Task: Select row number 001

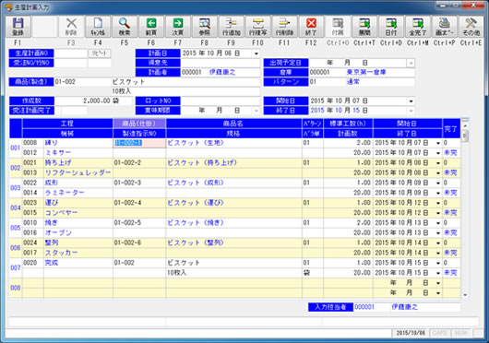Action: [16, 148]
